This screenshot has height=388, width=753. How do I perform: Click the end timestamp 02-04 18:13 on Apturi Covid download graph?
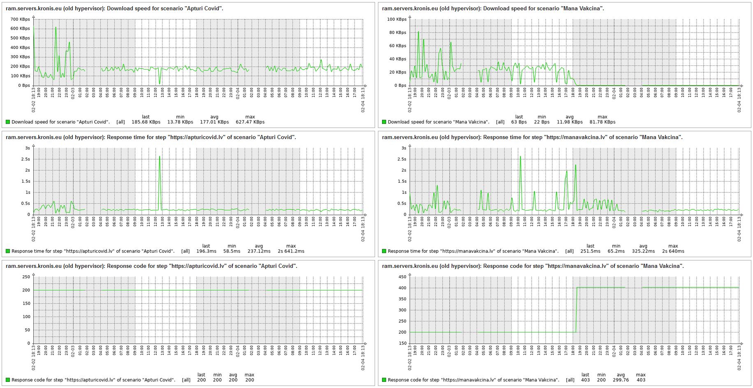(364, 100)
